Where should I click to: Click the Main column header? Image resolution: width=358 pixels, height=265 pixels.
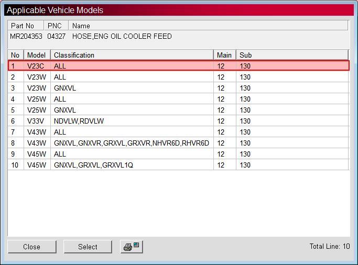point(225,55)
